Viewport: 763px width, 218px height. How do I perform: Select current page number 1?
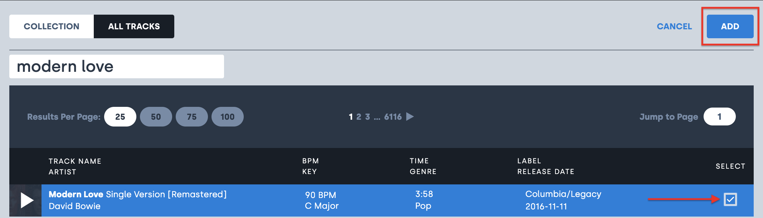pyautogui.click(x=351, y=117)
